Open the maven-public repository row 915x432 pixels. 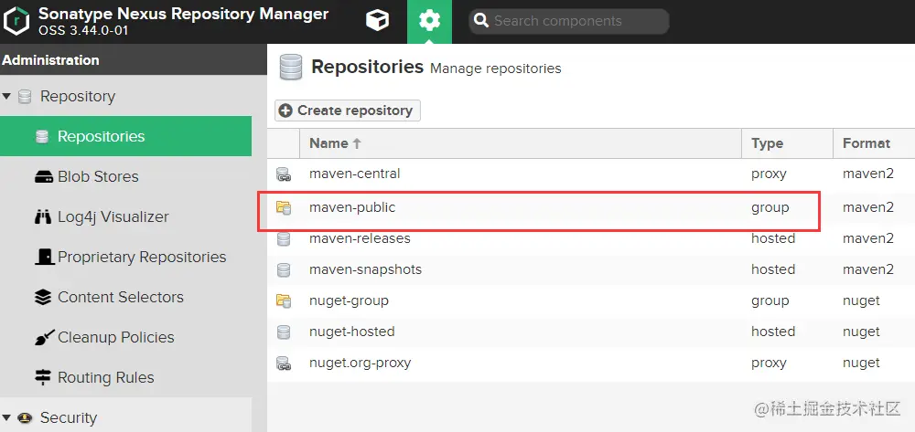(x=591, y=206)
